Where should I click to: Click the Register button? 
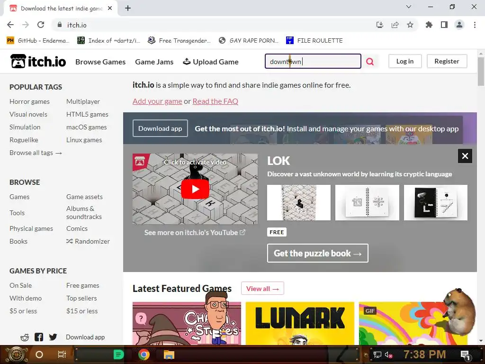447,61
